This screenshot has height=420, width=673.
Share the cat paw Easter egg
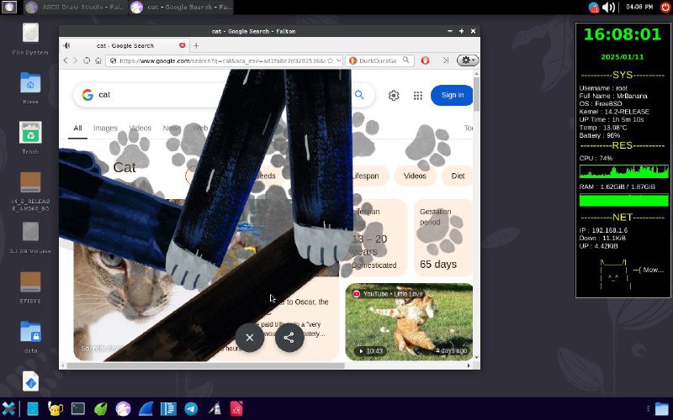pyautogui.click(x=289, y=338)
